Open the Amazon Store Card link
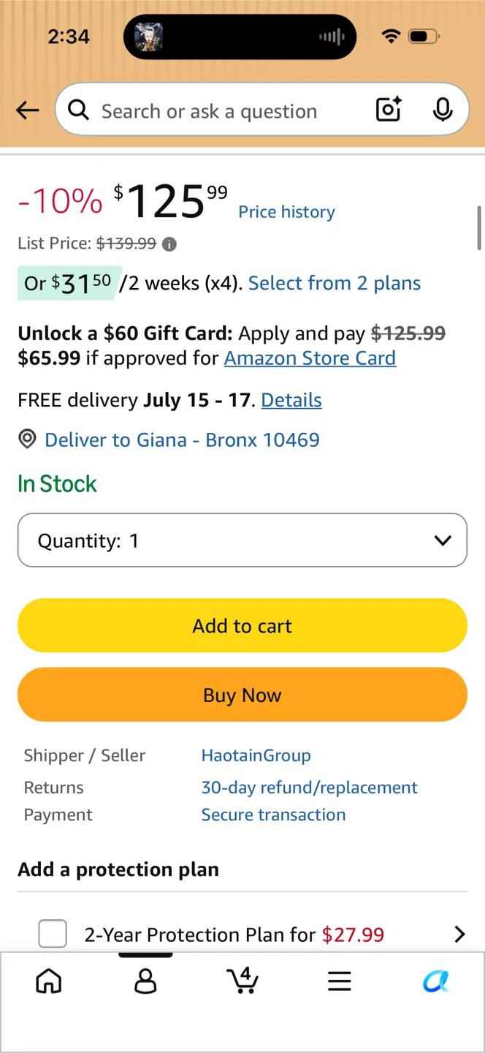485x1053 pixels. pos(310,358)
